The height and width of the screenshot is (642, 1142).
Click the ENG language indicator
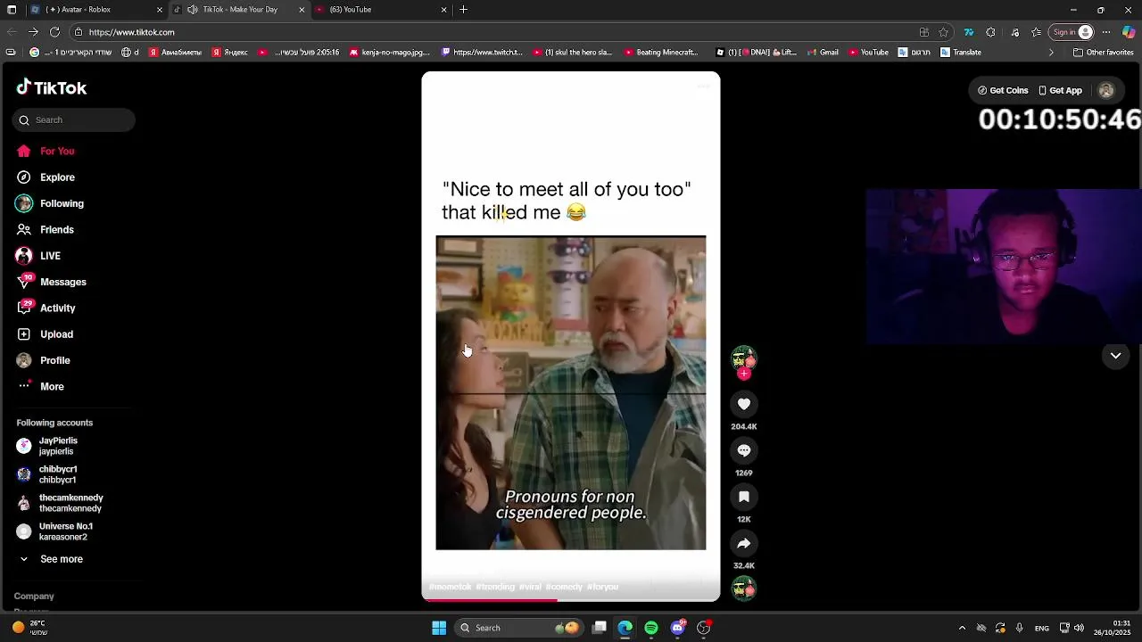click(x=1041, y=629)
